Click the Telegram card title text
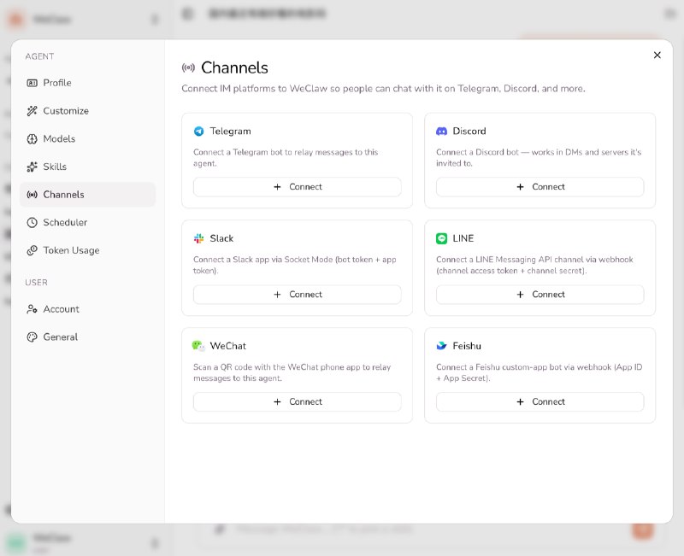 (x=230, y=132)
